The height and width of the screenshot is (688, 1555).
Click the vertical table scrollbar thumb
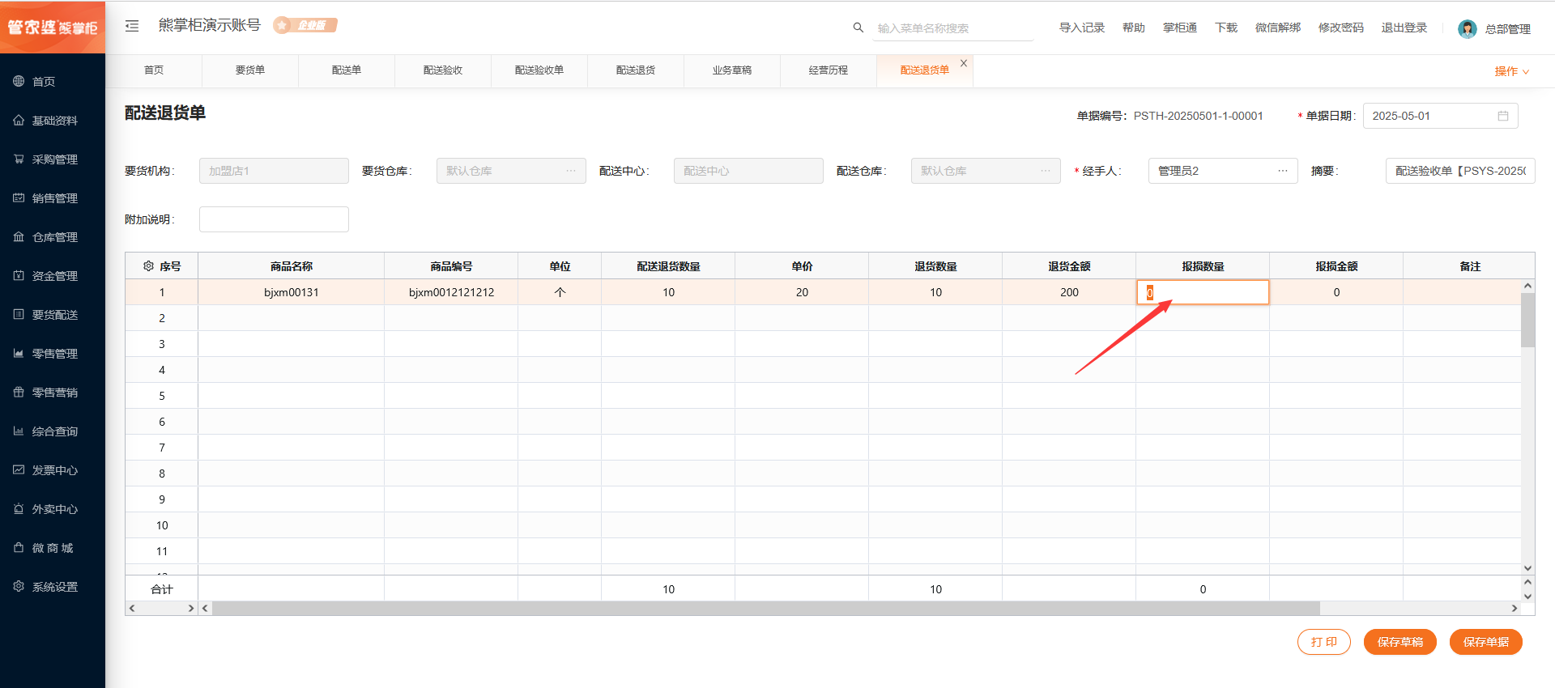[1527, 320]
